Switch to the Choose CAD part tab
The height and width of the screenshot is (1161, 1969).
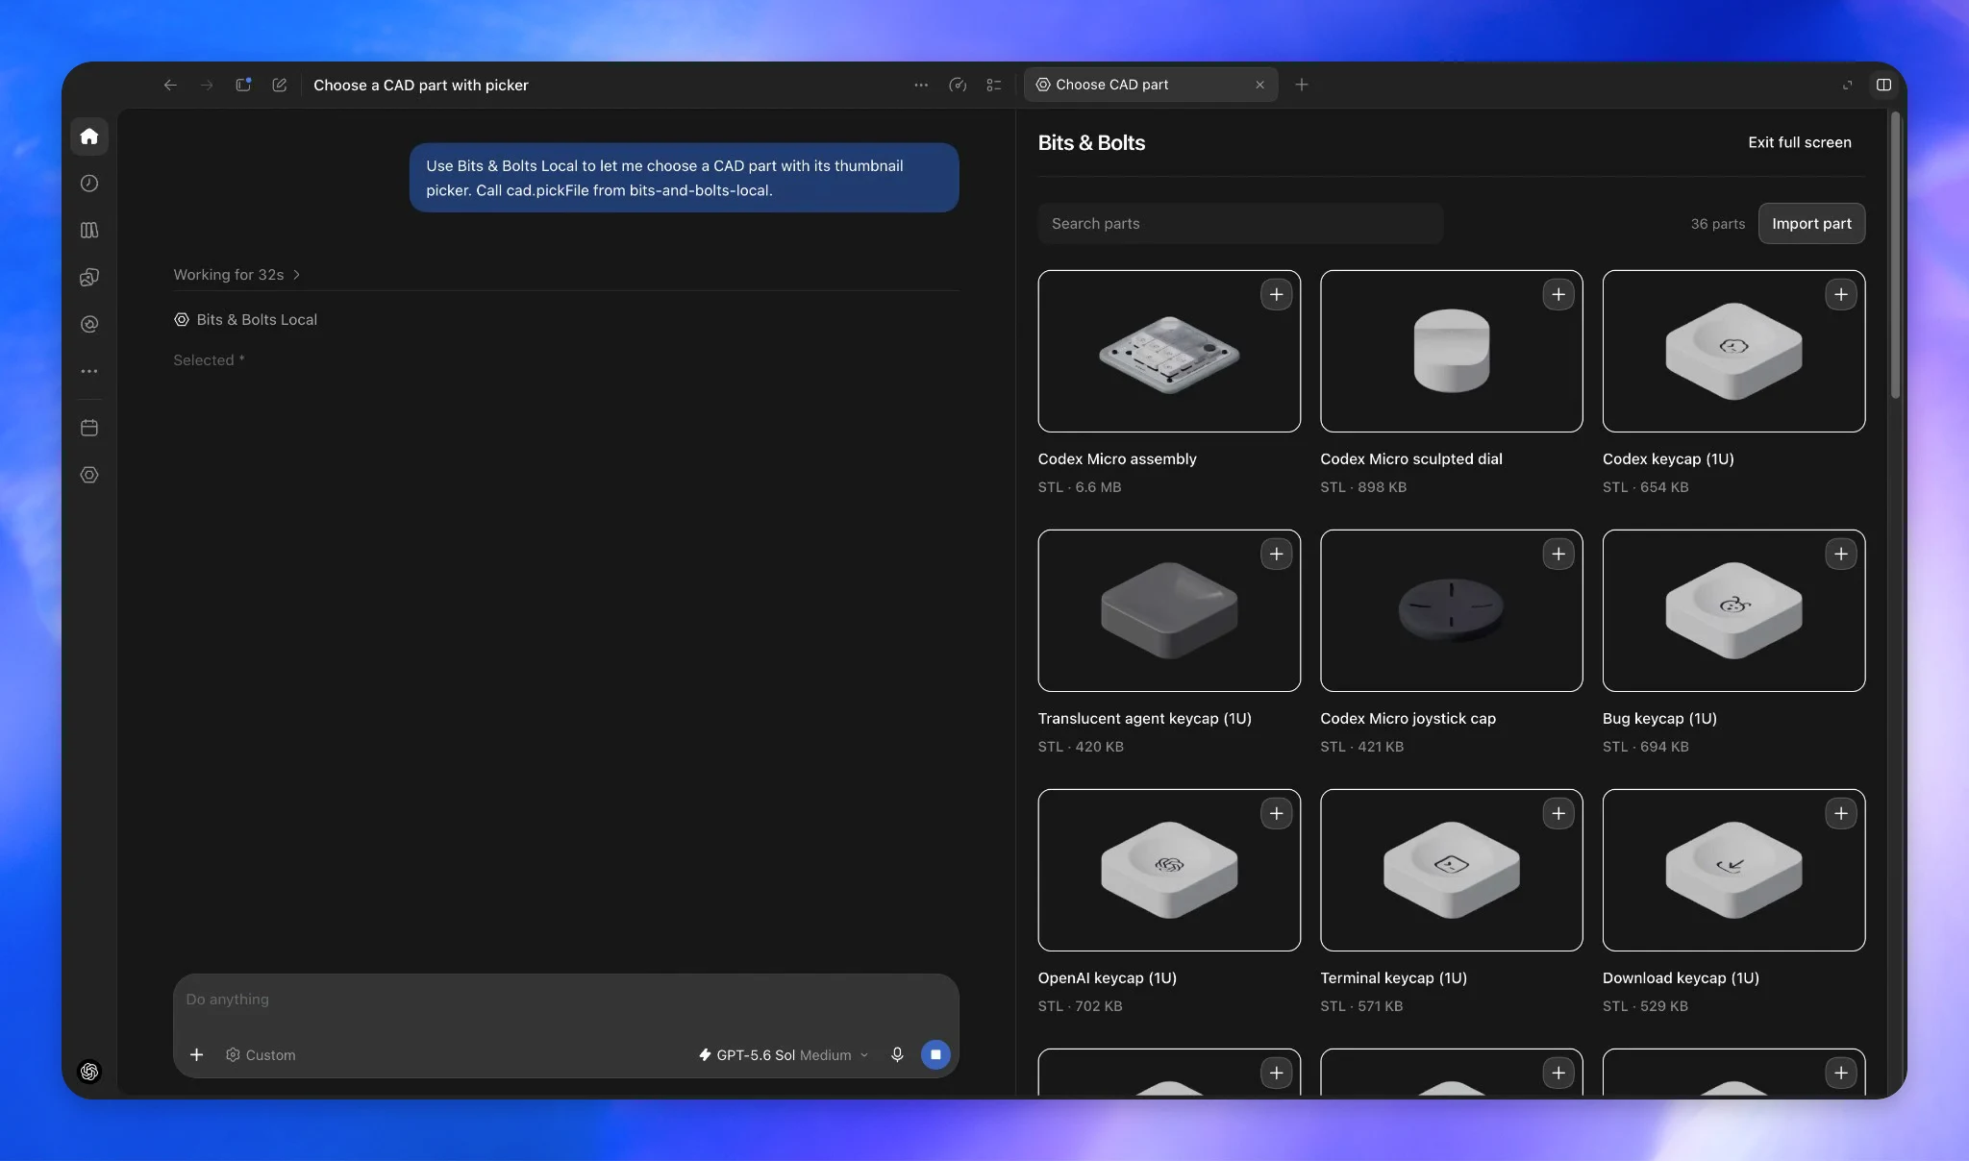click(1151, 85)
